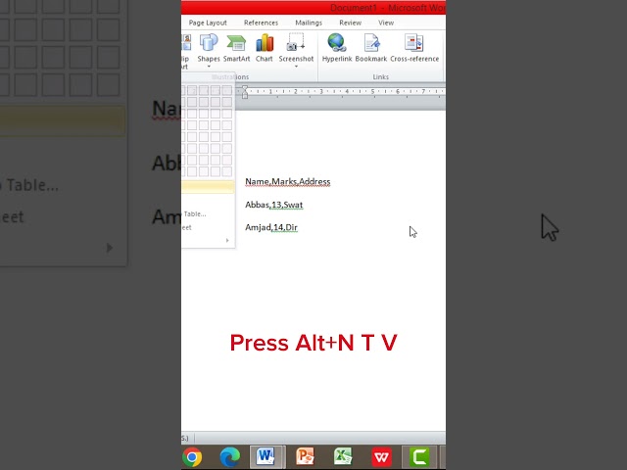The width and height of the screenshot is (627, 470).
Task: Open PowerPoint from the taskbar
Action: [x=305, y=457]
